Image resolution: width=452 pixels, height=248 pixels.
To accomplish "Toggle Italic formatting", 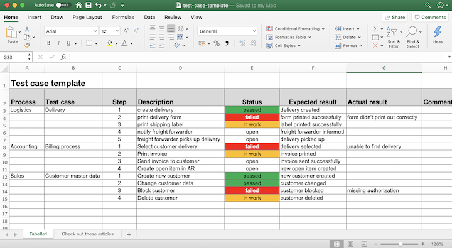I will coord(58,43).
